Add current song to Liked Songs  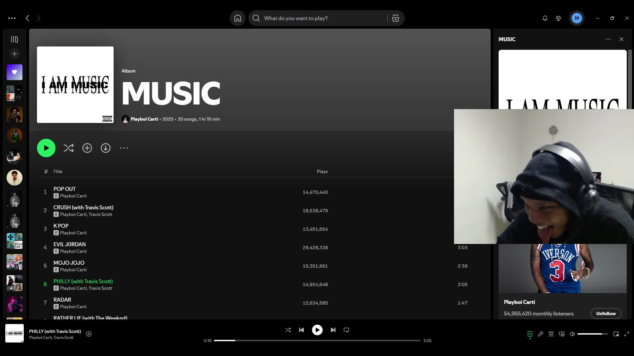[89, 334]
